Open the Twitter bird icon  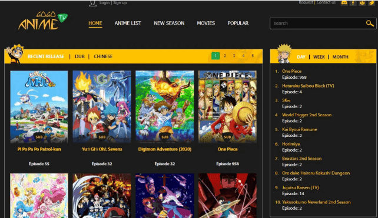(372, 3)
